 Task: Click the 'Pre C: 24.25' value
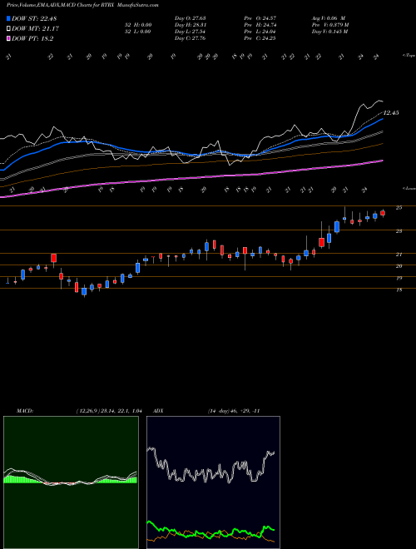(x=260, y=38)
